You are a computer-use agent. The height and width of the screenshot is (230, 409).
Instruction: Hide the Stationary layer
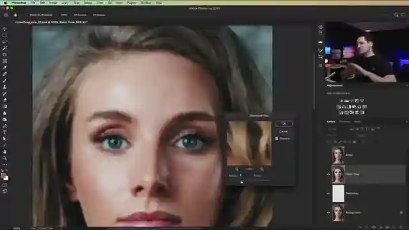pyautogui.click(x=328, y=194)
